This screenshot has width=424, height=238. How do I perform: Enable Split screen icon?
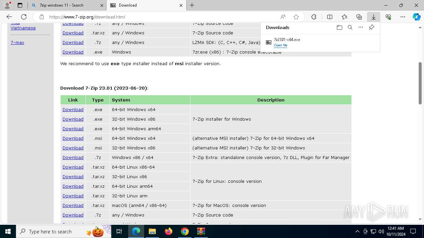tap(330, 17)
